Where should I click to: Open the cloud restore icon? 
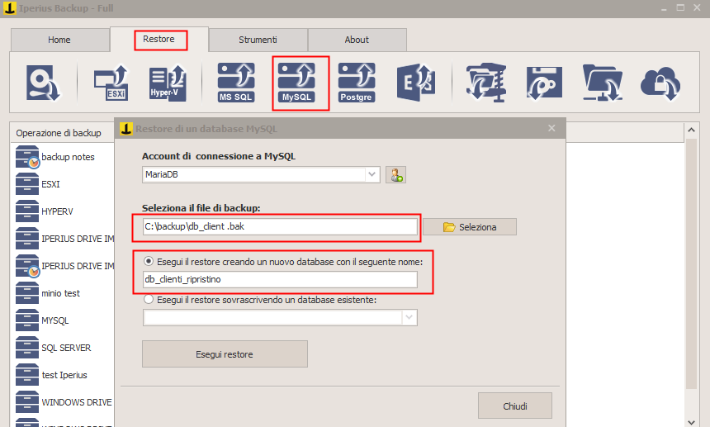click(660, 83)
